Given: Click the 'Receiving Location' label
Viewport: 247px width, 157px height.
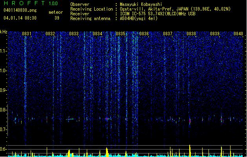Looking at the screenshot, I should 91,9.
